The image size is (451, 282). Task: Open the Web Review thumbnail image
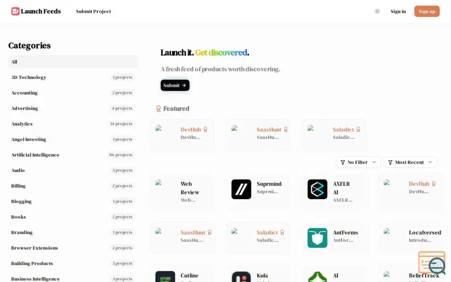(158, 182)
